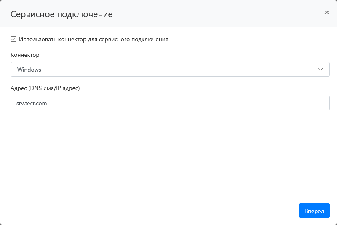Click the '×' icon in the dialog header

(326, 13)
